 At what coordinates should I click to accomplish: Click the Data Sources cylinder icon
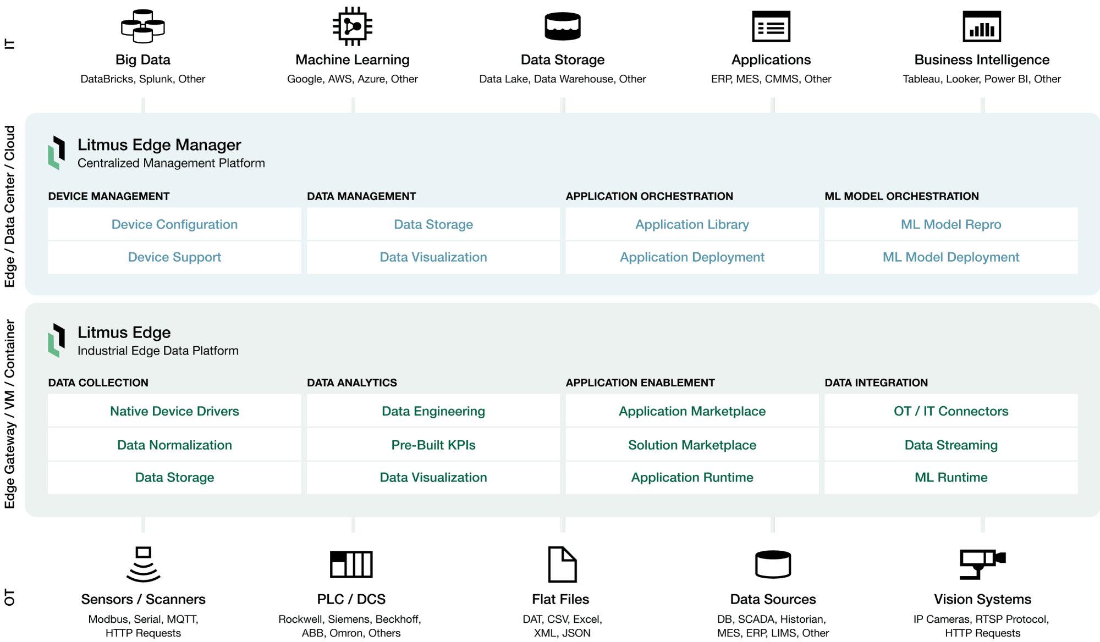coord(773,564)
